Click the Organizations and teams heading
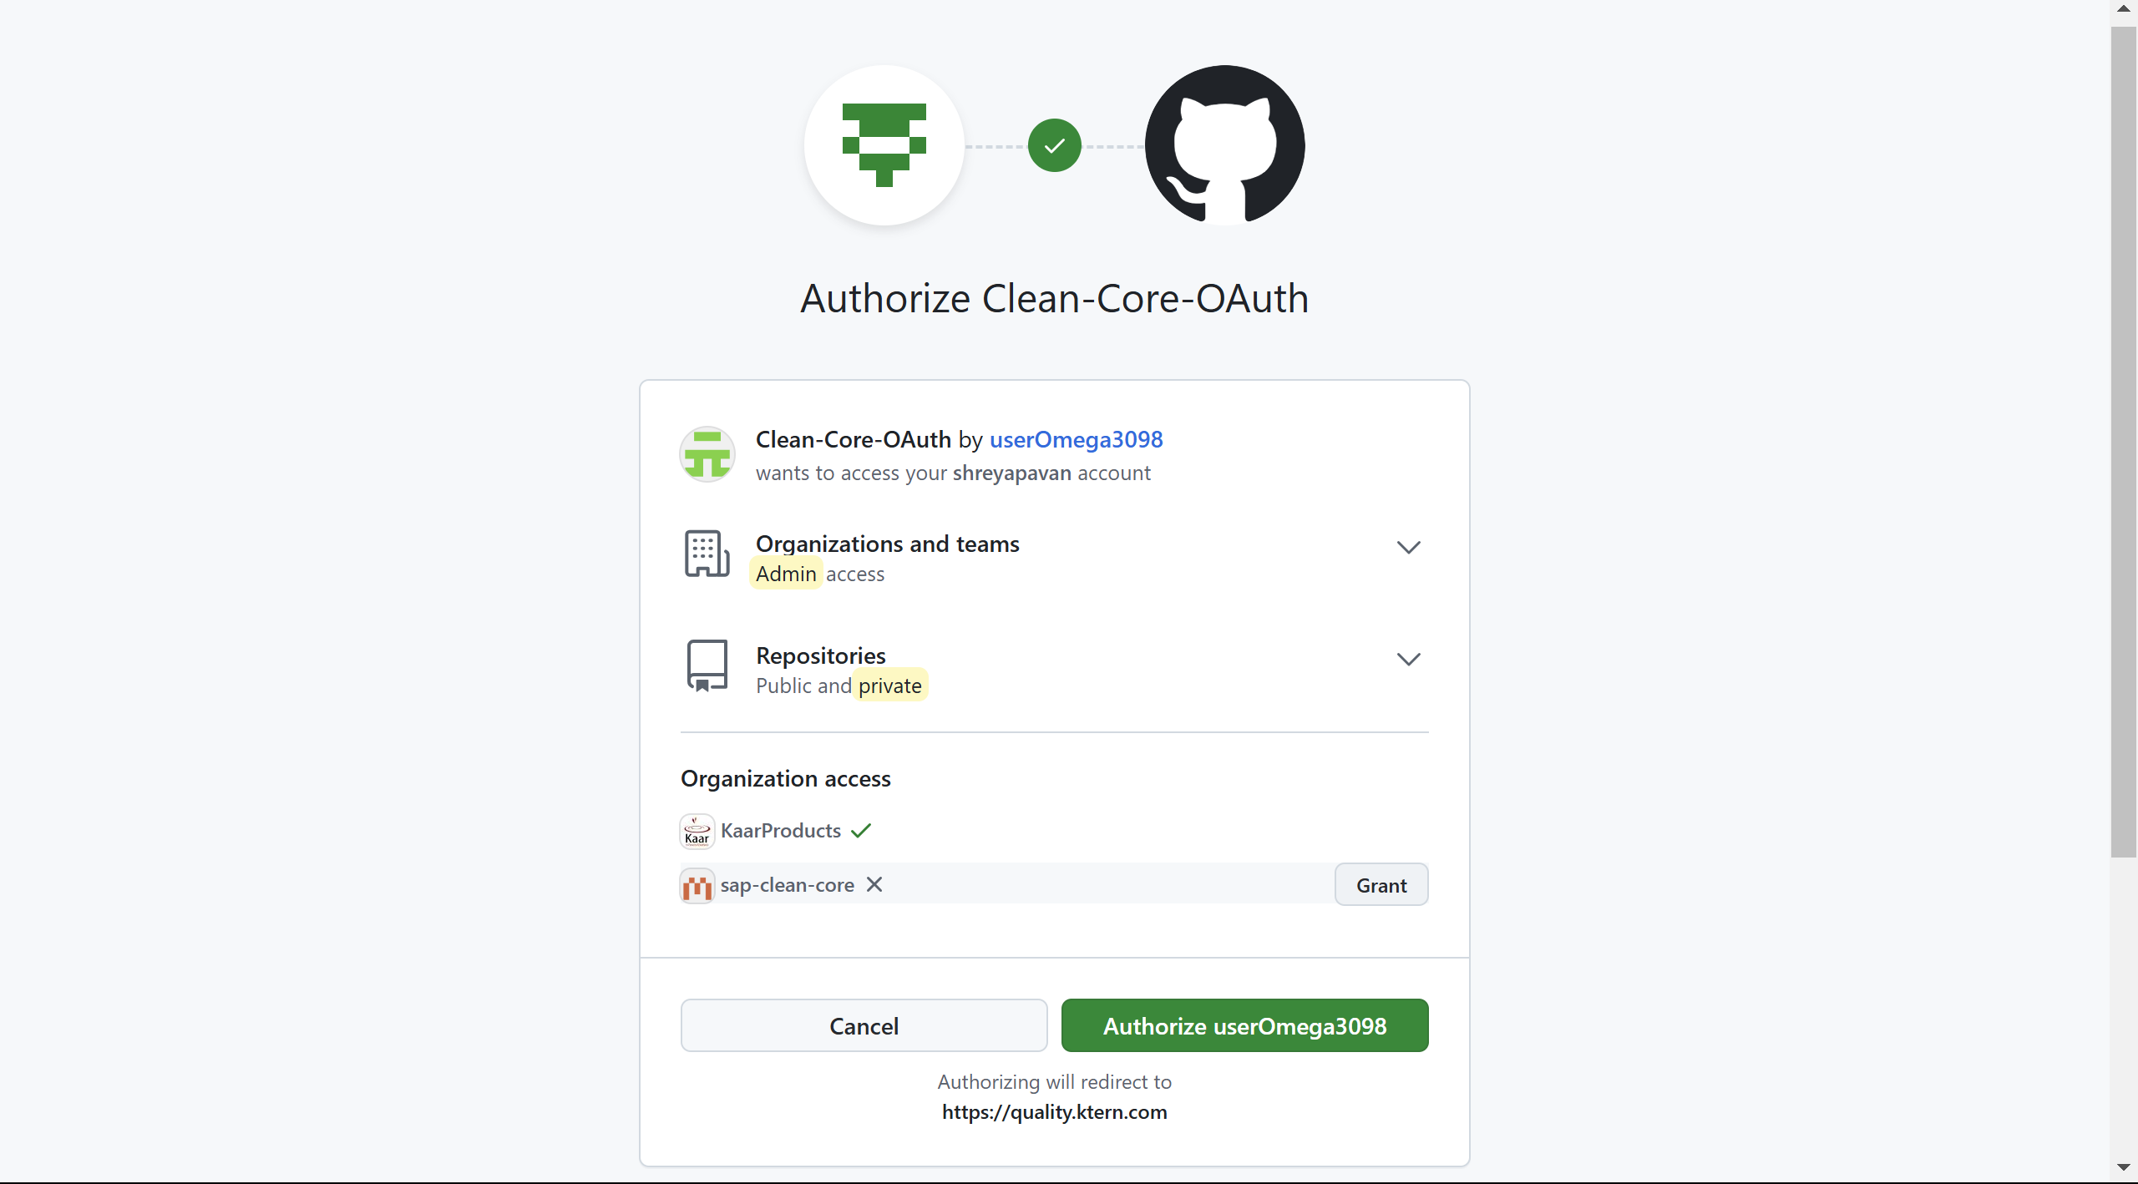Viewport: 2138px width, 1184px height. [887, 544]
